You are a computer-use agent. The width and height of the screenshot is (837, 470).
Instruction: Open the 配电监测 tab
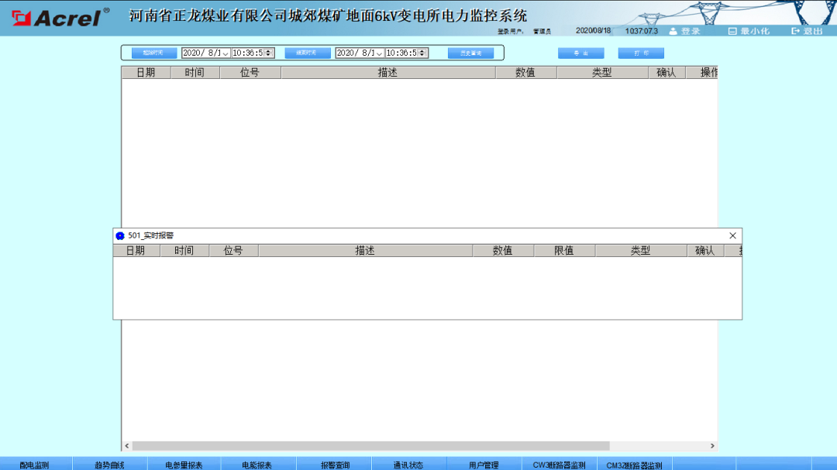tap(35, 465)
